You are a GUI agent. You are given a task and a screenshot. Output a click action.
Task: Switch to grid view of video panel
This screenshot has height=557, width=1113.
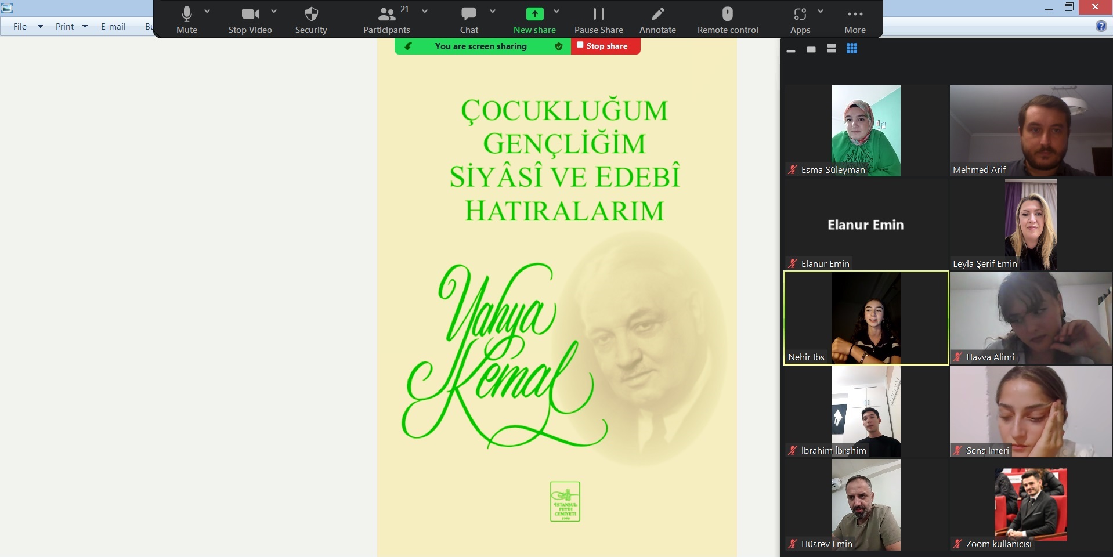click(x=852, y=49)
